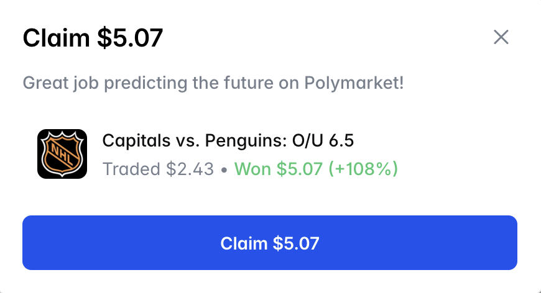Click the NHL shield logo
Image resolution: width=541 pixels, height=293 pixels.
(62, 153)
